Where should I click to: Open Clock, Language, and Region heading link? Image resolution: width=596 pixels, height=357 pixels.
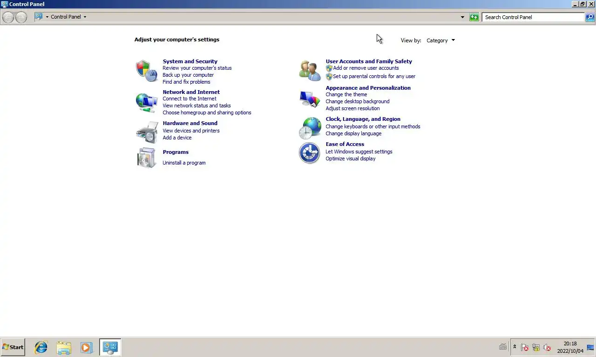coord(363,119)
